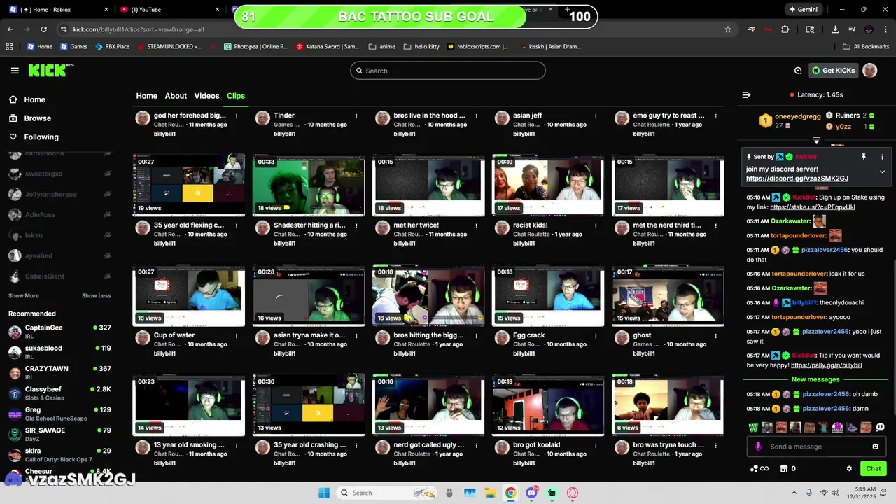Image resolution: width=896 pixels, height=504 pixels.
Task: Open options for 'ghost' clip
Action: pos(715,335)
